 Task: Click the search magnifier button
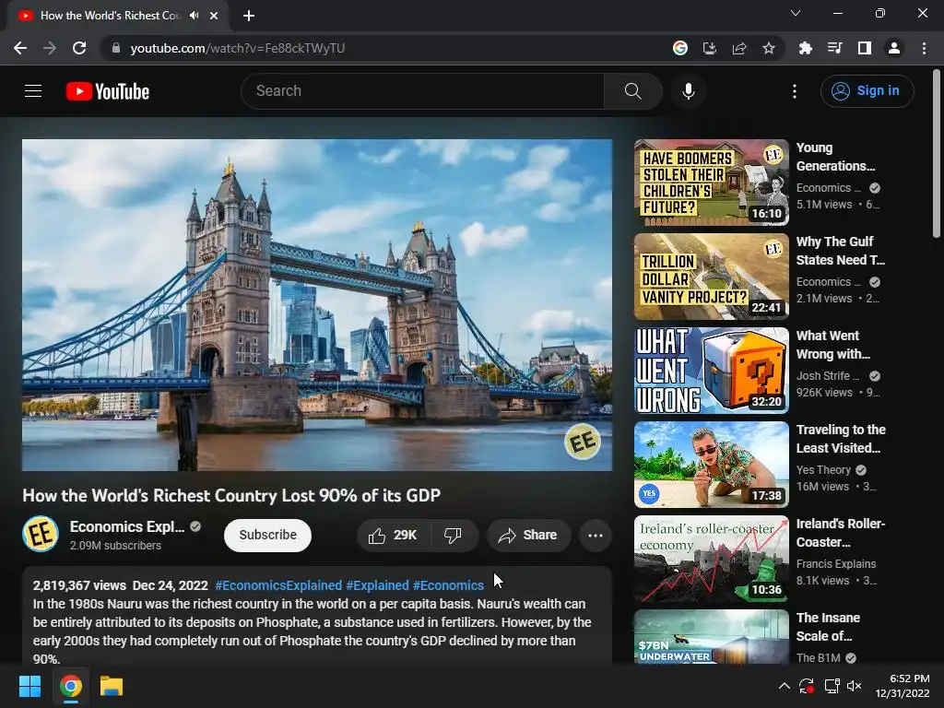pos(632,91)
